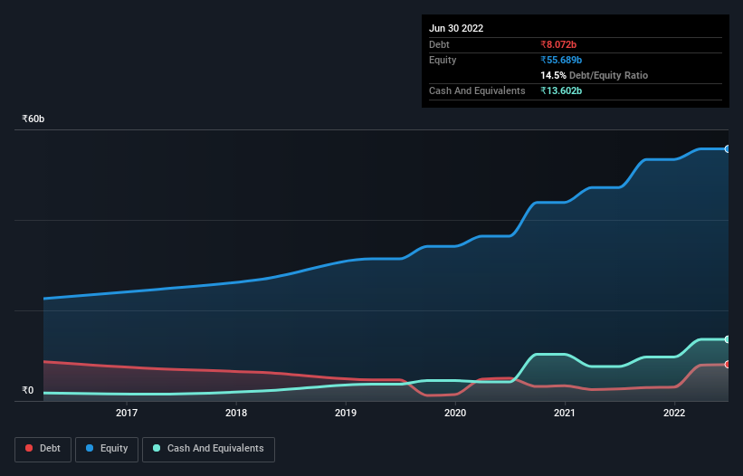Screen dimensions: 743x476
Task: Click the ₹60b y-axis label
Action: (x=33, y=119)
